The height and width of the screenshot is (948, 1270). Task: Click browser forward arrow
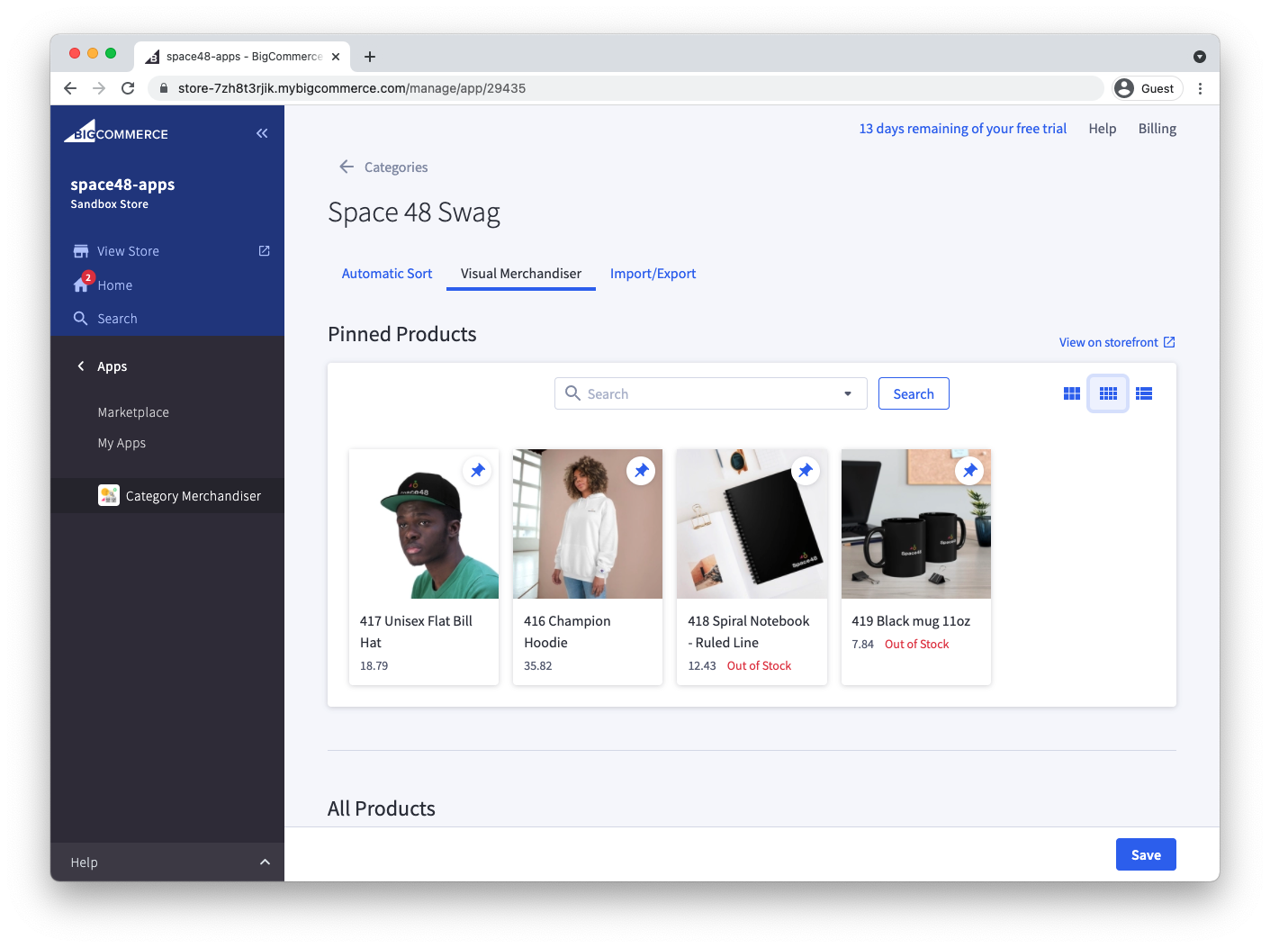click(x=99, y=88)
